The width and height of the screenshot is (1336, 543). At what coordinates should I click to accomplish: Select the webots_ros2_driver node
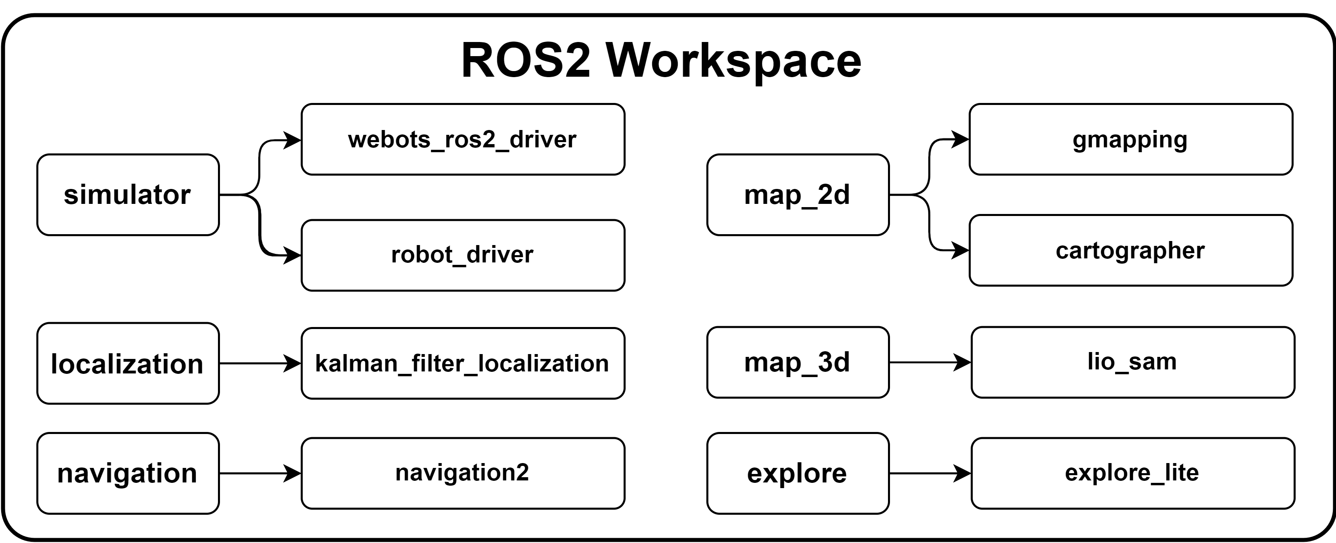pyautogui.click(x=463, y=140)
